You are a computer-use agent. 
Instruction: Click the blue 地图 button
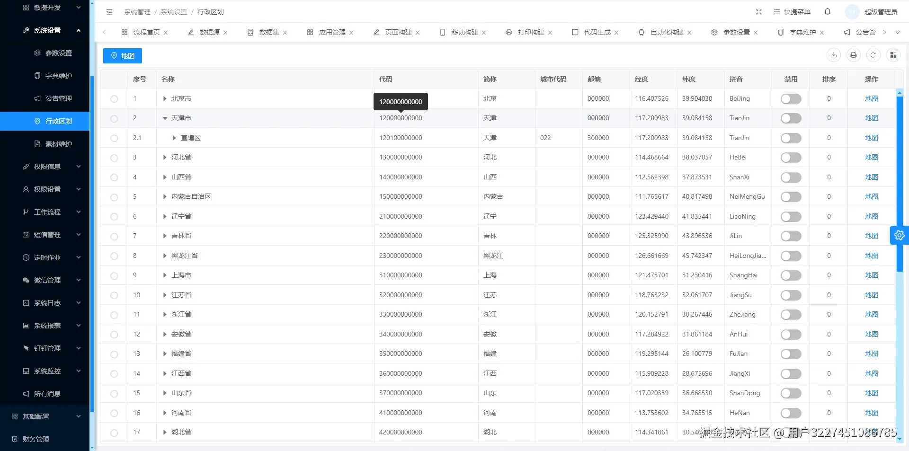tap(123, 56)
